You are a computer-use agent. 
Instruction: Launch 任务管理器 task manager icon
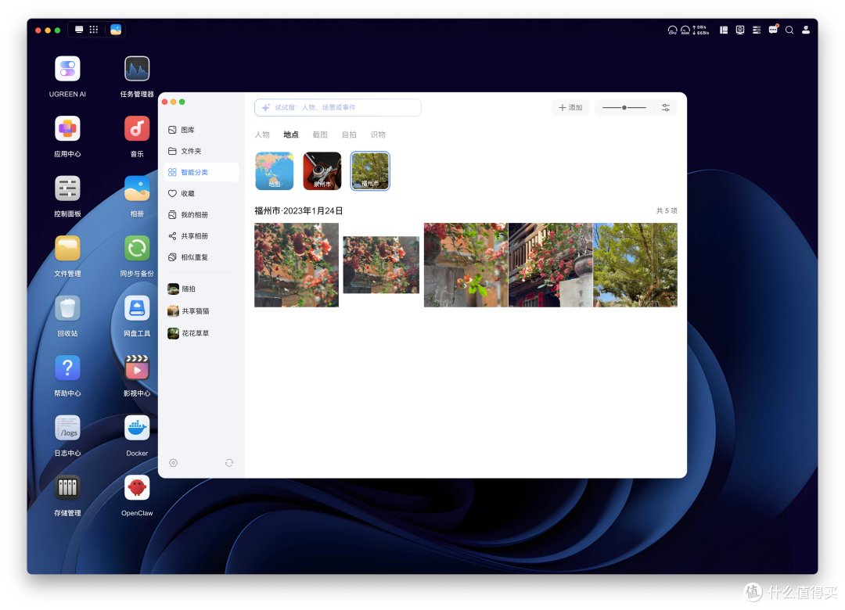point(137,69)
